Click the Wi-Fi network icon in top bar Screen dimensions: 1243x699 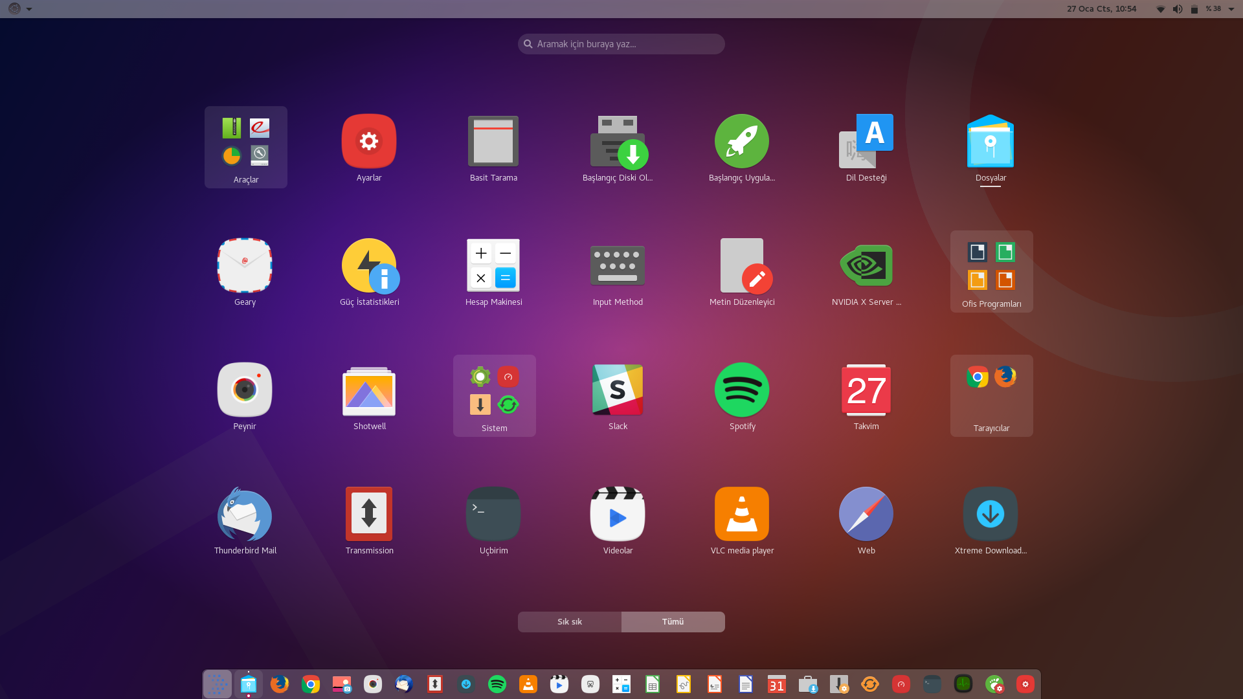coord(1161,9)
